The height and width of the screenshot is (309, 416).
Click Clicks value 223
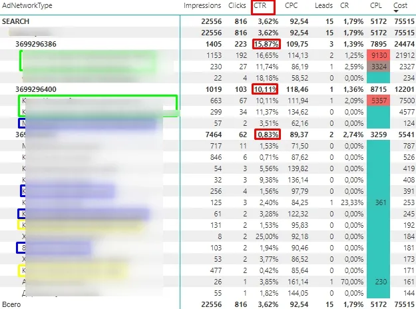[241, 44]
